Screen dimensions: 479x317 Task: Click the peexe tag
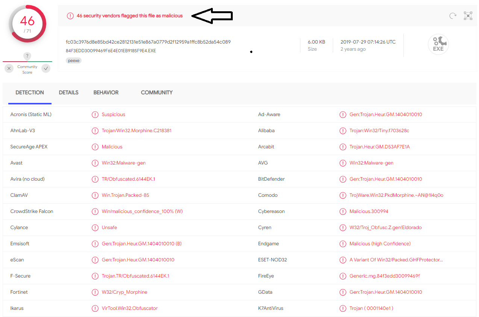click(x=74, y=60)
